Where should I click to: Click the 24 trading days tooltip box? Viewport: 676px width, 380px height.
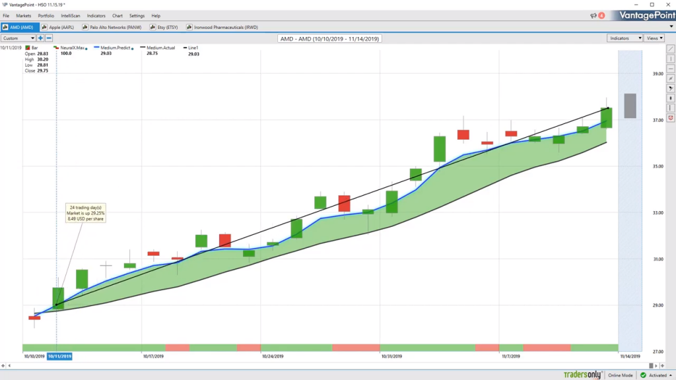tap(85, 213)
